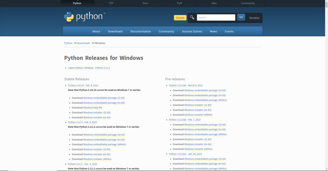Screen dimensions: 328x171
Task: Open Python 3.11.2 - Feb. 8, 2023 link
Action: [x=83, y=122]
